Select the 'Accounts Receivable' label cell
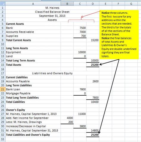The height and width of the screenshot is (142, 141). pos(33,32)
